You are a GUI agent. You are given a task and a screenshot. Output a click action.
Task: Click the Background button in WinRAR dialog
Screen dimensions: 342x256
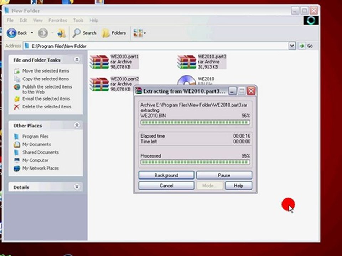[166, 175]
